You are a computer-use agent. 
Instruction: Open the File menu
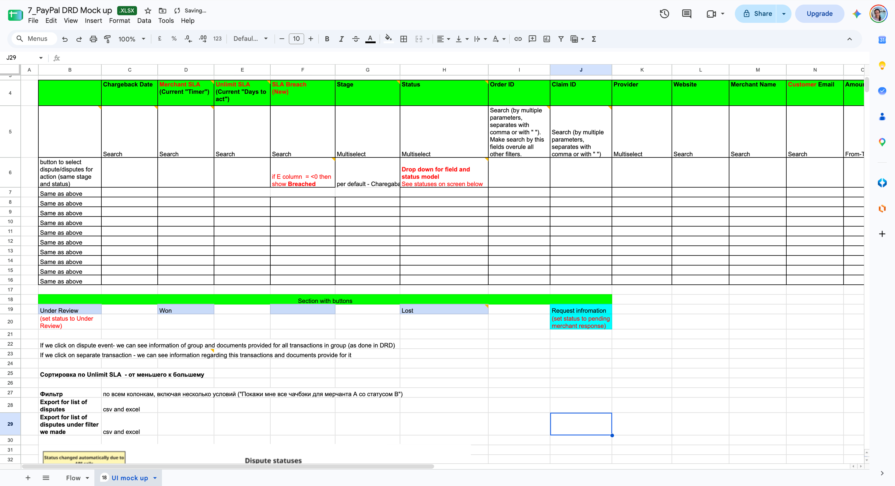point(33,20)
